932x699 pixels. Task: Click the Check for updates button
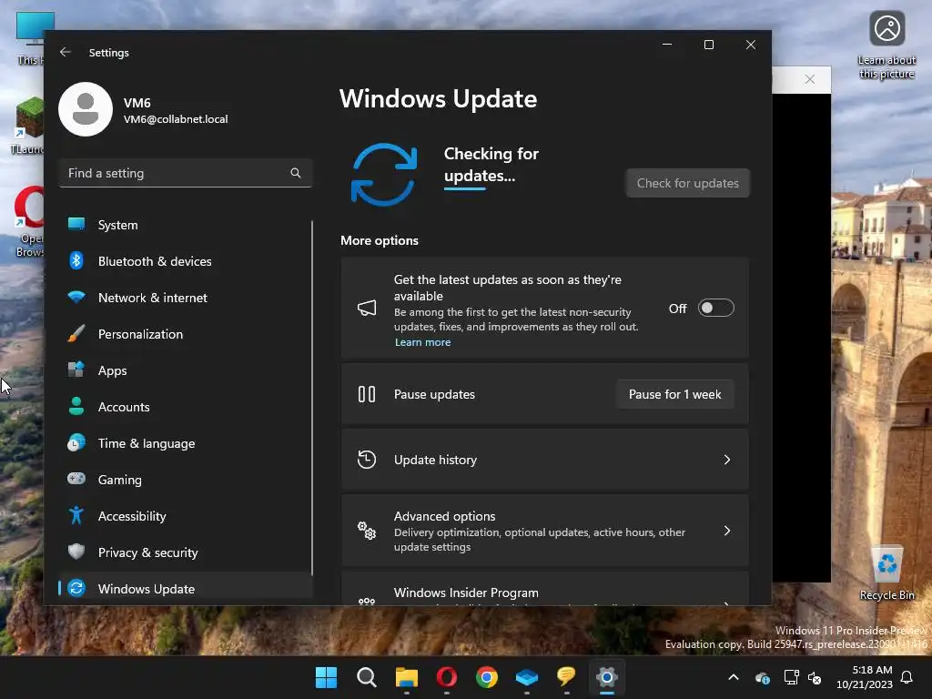pyautogui.click(x=688, y=183)
